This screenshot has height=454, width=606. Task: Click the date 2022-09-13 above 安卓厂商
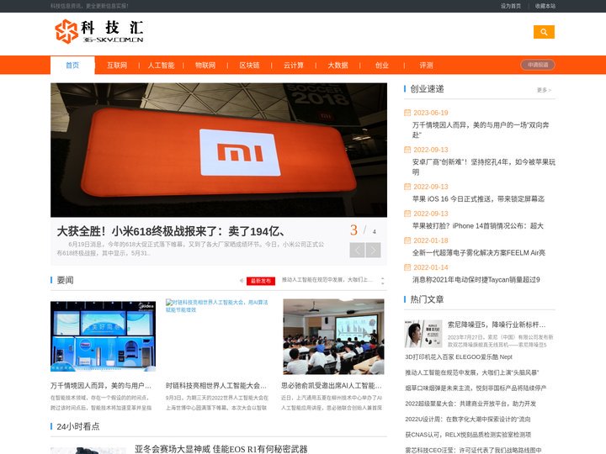coord(431,150)
